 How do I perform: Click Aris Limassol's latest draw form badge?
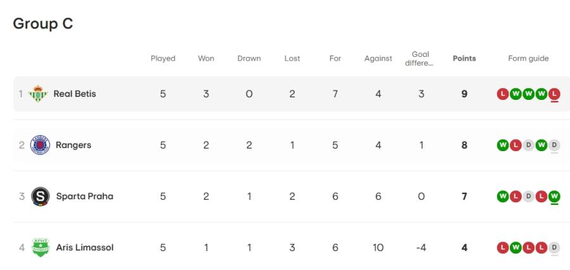coord(554,247)
